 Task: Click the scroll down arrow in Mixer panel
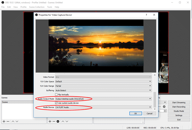click(143, 122)
